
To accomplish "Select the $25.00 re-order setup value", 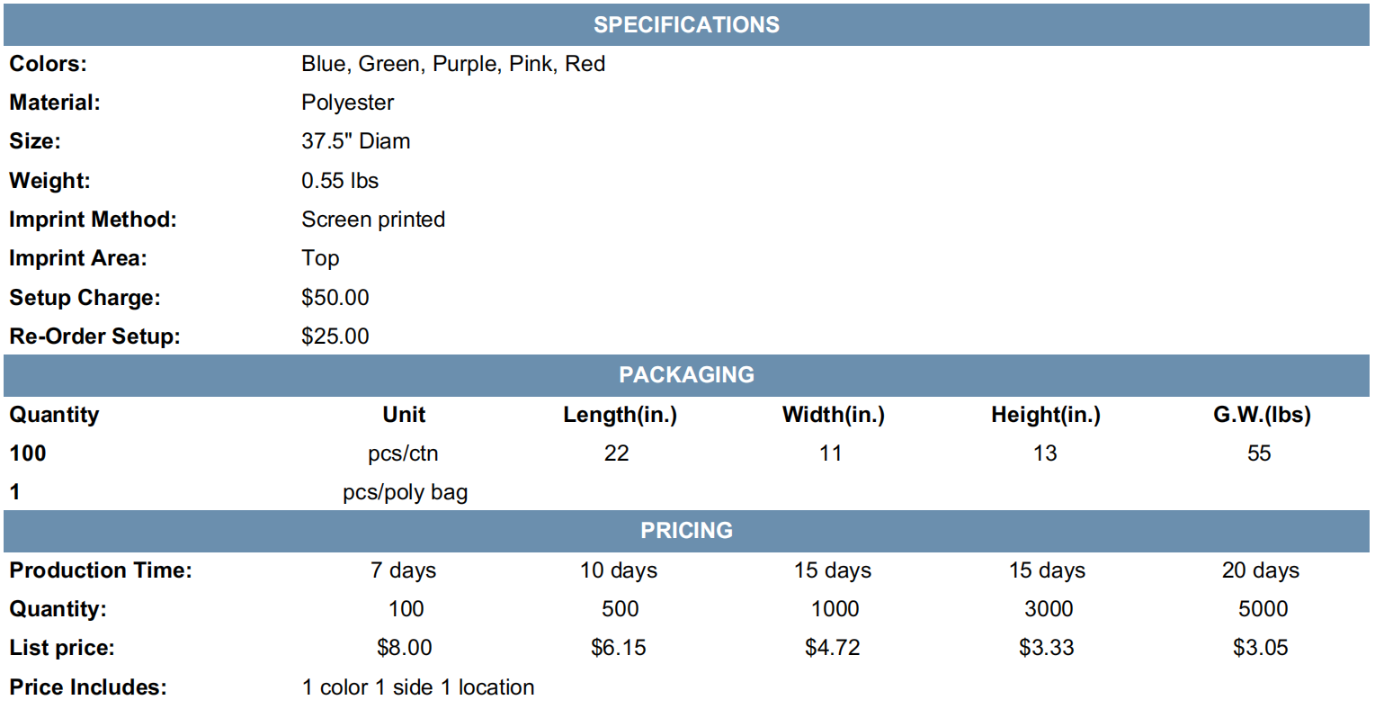I will [x=335, y=337].
